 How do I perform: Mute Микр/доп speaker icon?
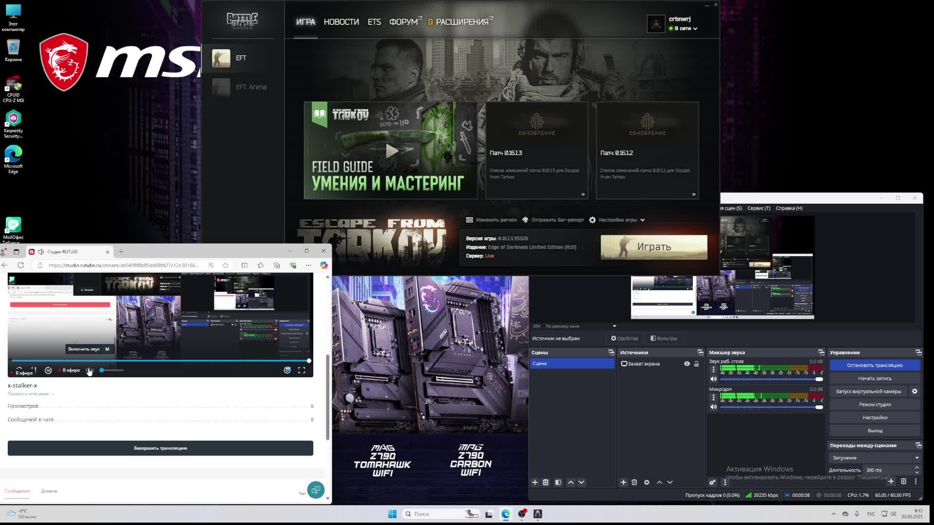pyautogui.click(x=714, y=407)
